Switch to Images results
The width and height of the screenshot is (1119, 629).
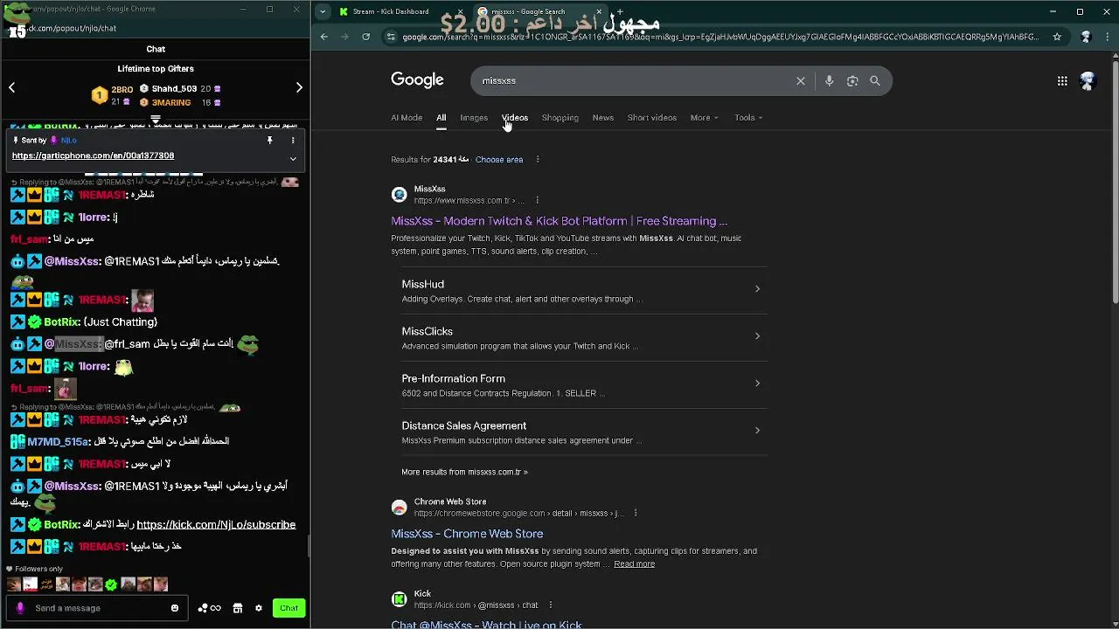(474, 117)
